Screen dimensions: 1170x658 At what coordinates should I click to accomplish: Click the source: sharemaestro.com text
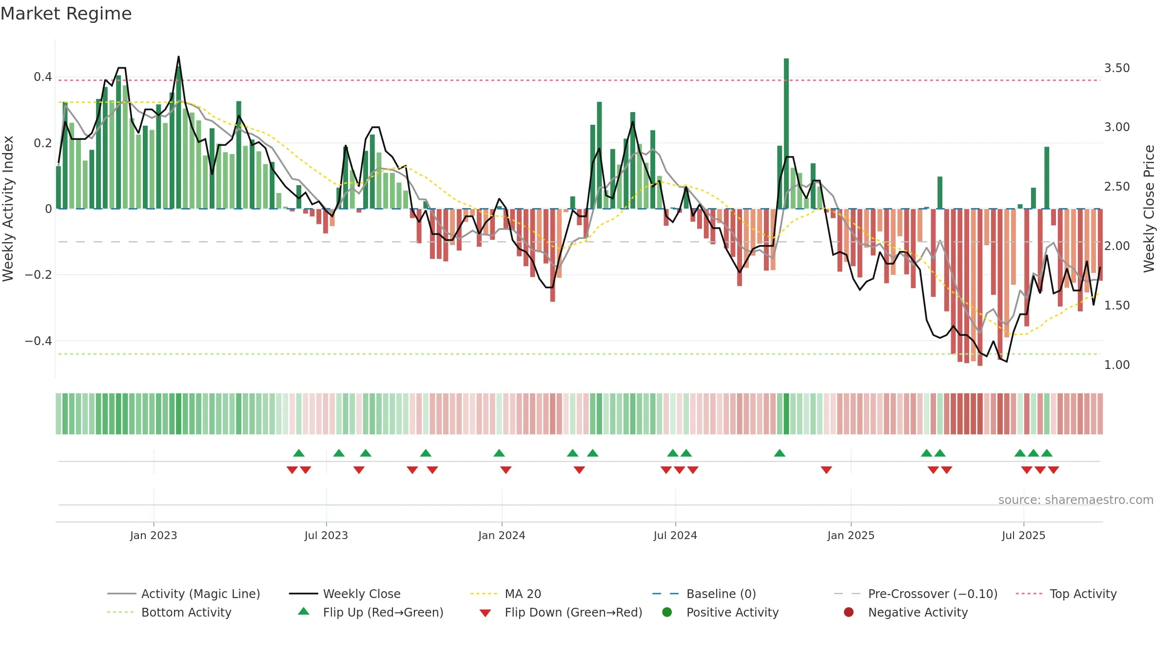click(1076, 500)
